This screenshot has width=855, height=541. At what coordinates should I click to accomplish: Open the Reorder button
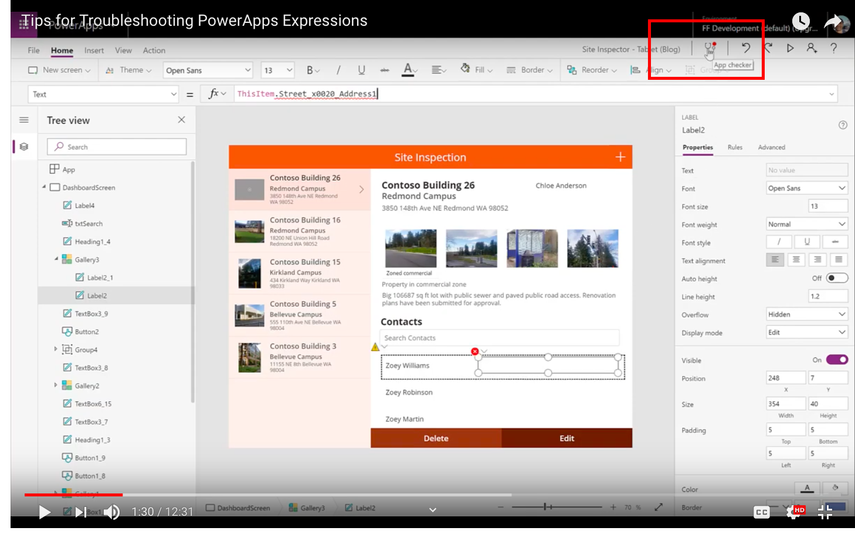point(592,70)
